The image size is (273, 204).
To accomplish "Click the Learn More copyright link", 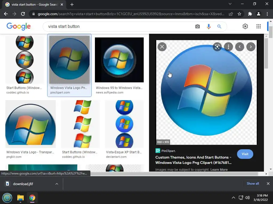I will coord(219,170).
